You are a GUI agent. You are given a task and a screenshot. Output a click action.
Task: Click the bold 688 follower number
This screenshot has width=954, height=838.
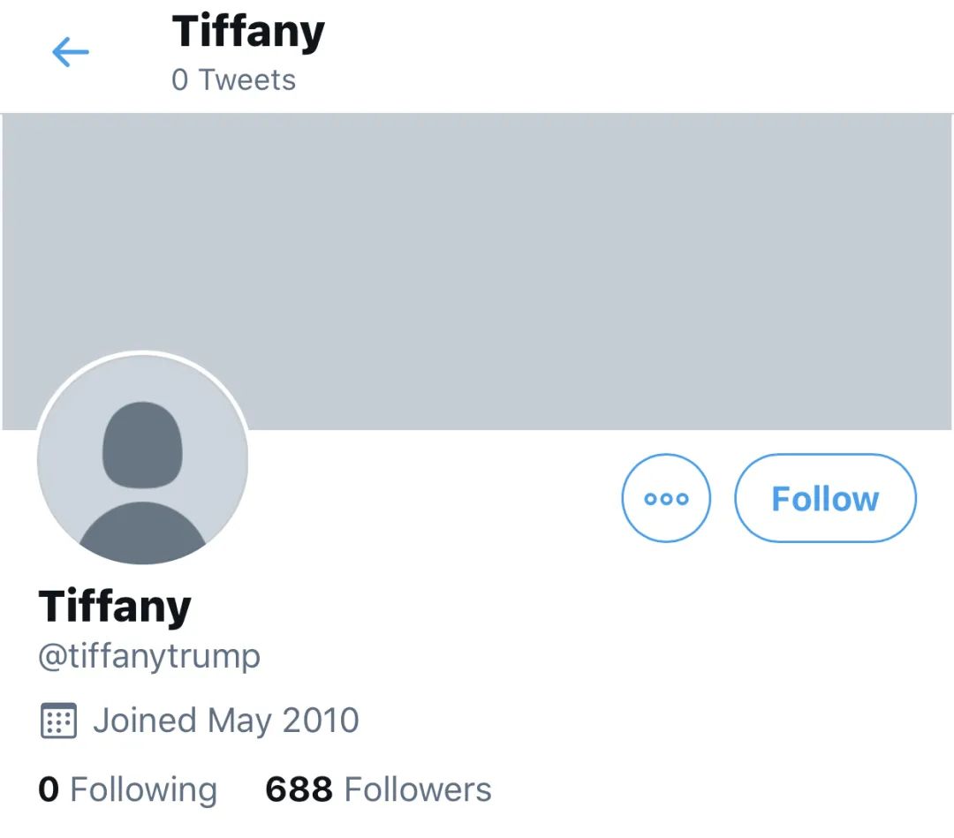pos(299,789)
